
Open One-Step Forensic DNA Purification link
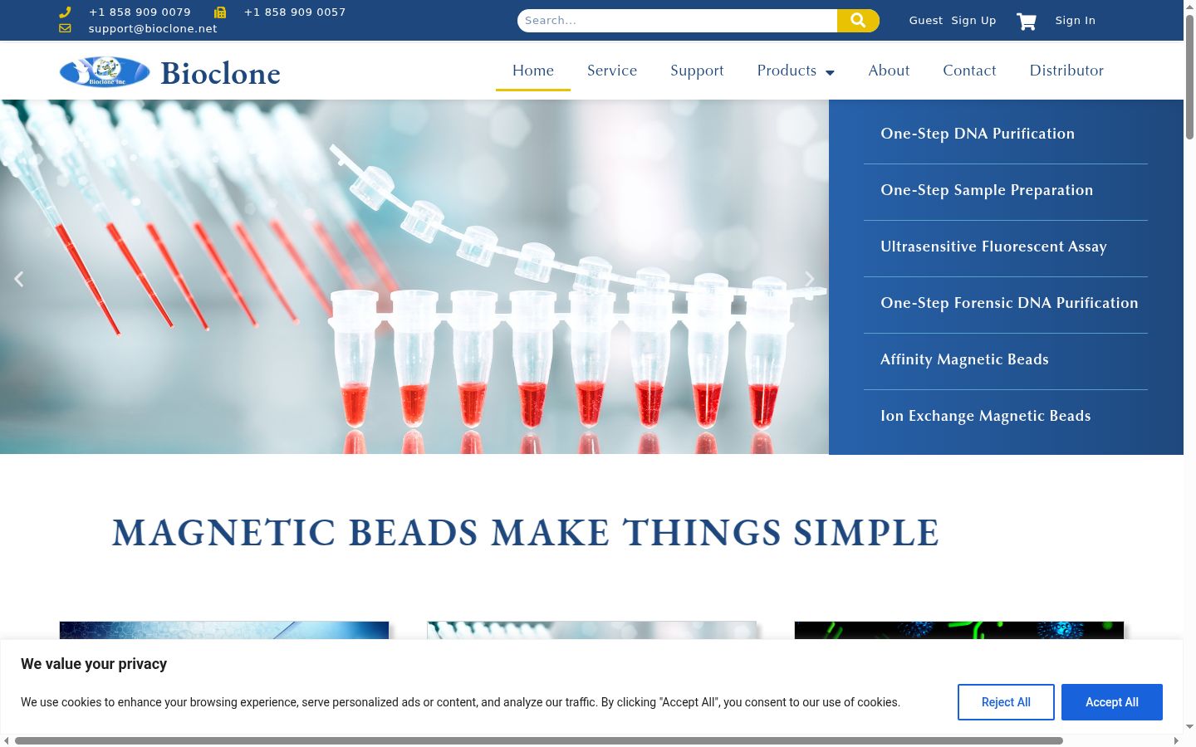[x=1009, y=303]
